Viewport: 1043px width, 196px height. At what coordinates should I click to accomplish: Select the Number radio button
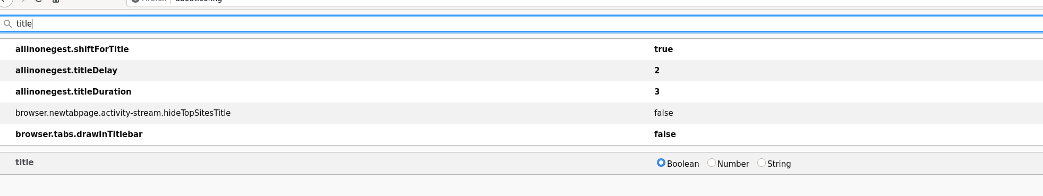(712, 163)
